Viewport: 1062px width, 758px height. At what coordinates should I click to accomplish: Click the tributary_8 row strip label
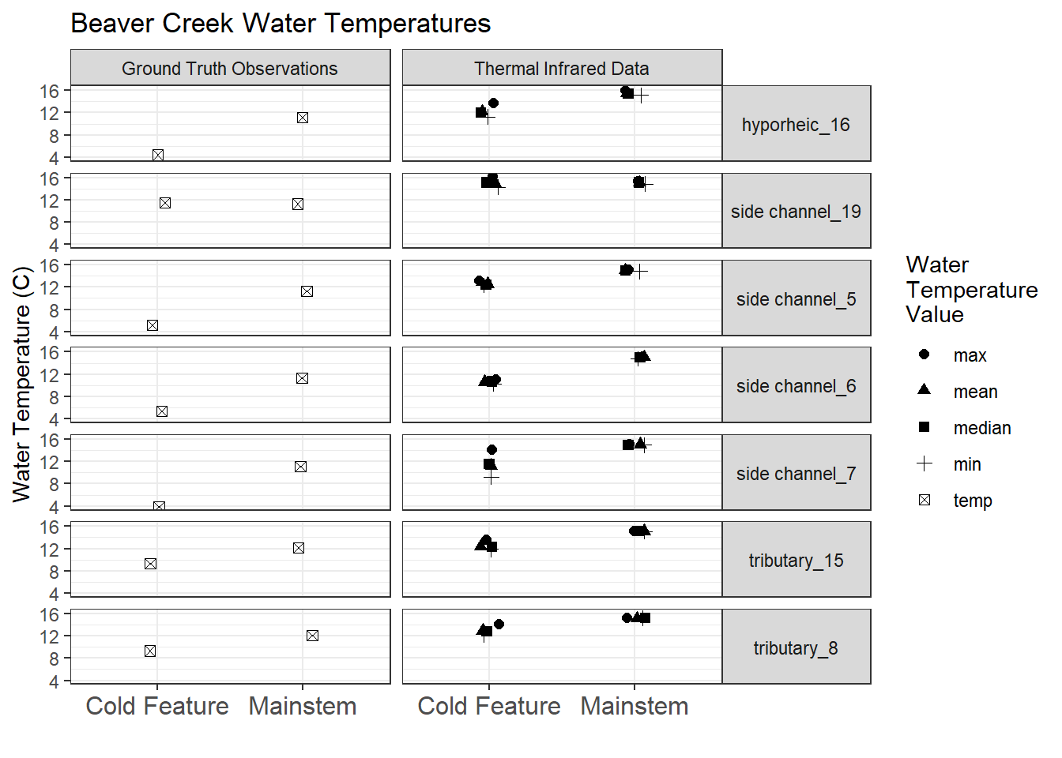tap(796, 648)
